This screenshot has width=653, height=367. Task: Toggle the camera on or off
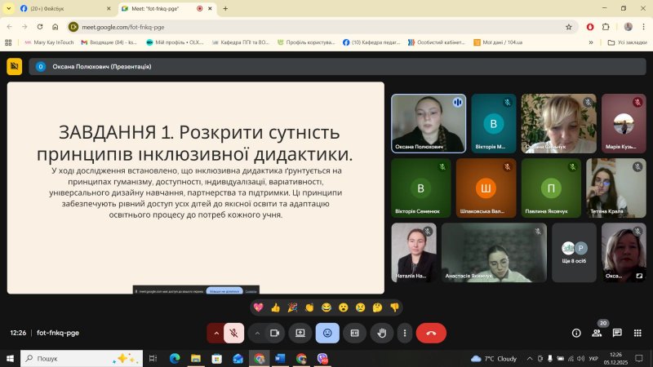click(275, 333)
